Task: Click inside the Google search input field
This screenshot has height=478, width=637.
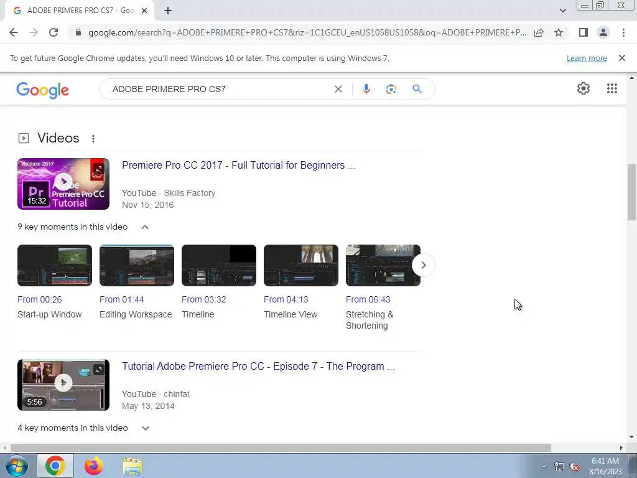Action: (x=220, y=89)
